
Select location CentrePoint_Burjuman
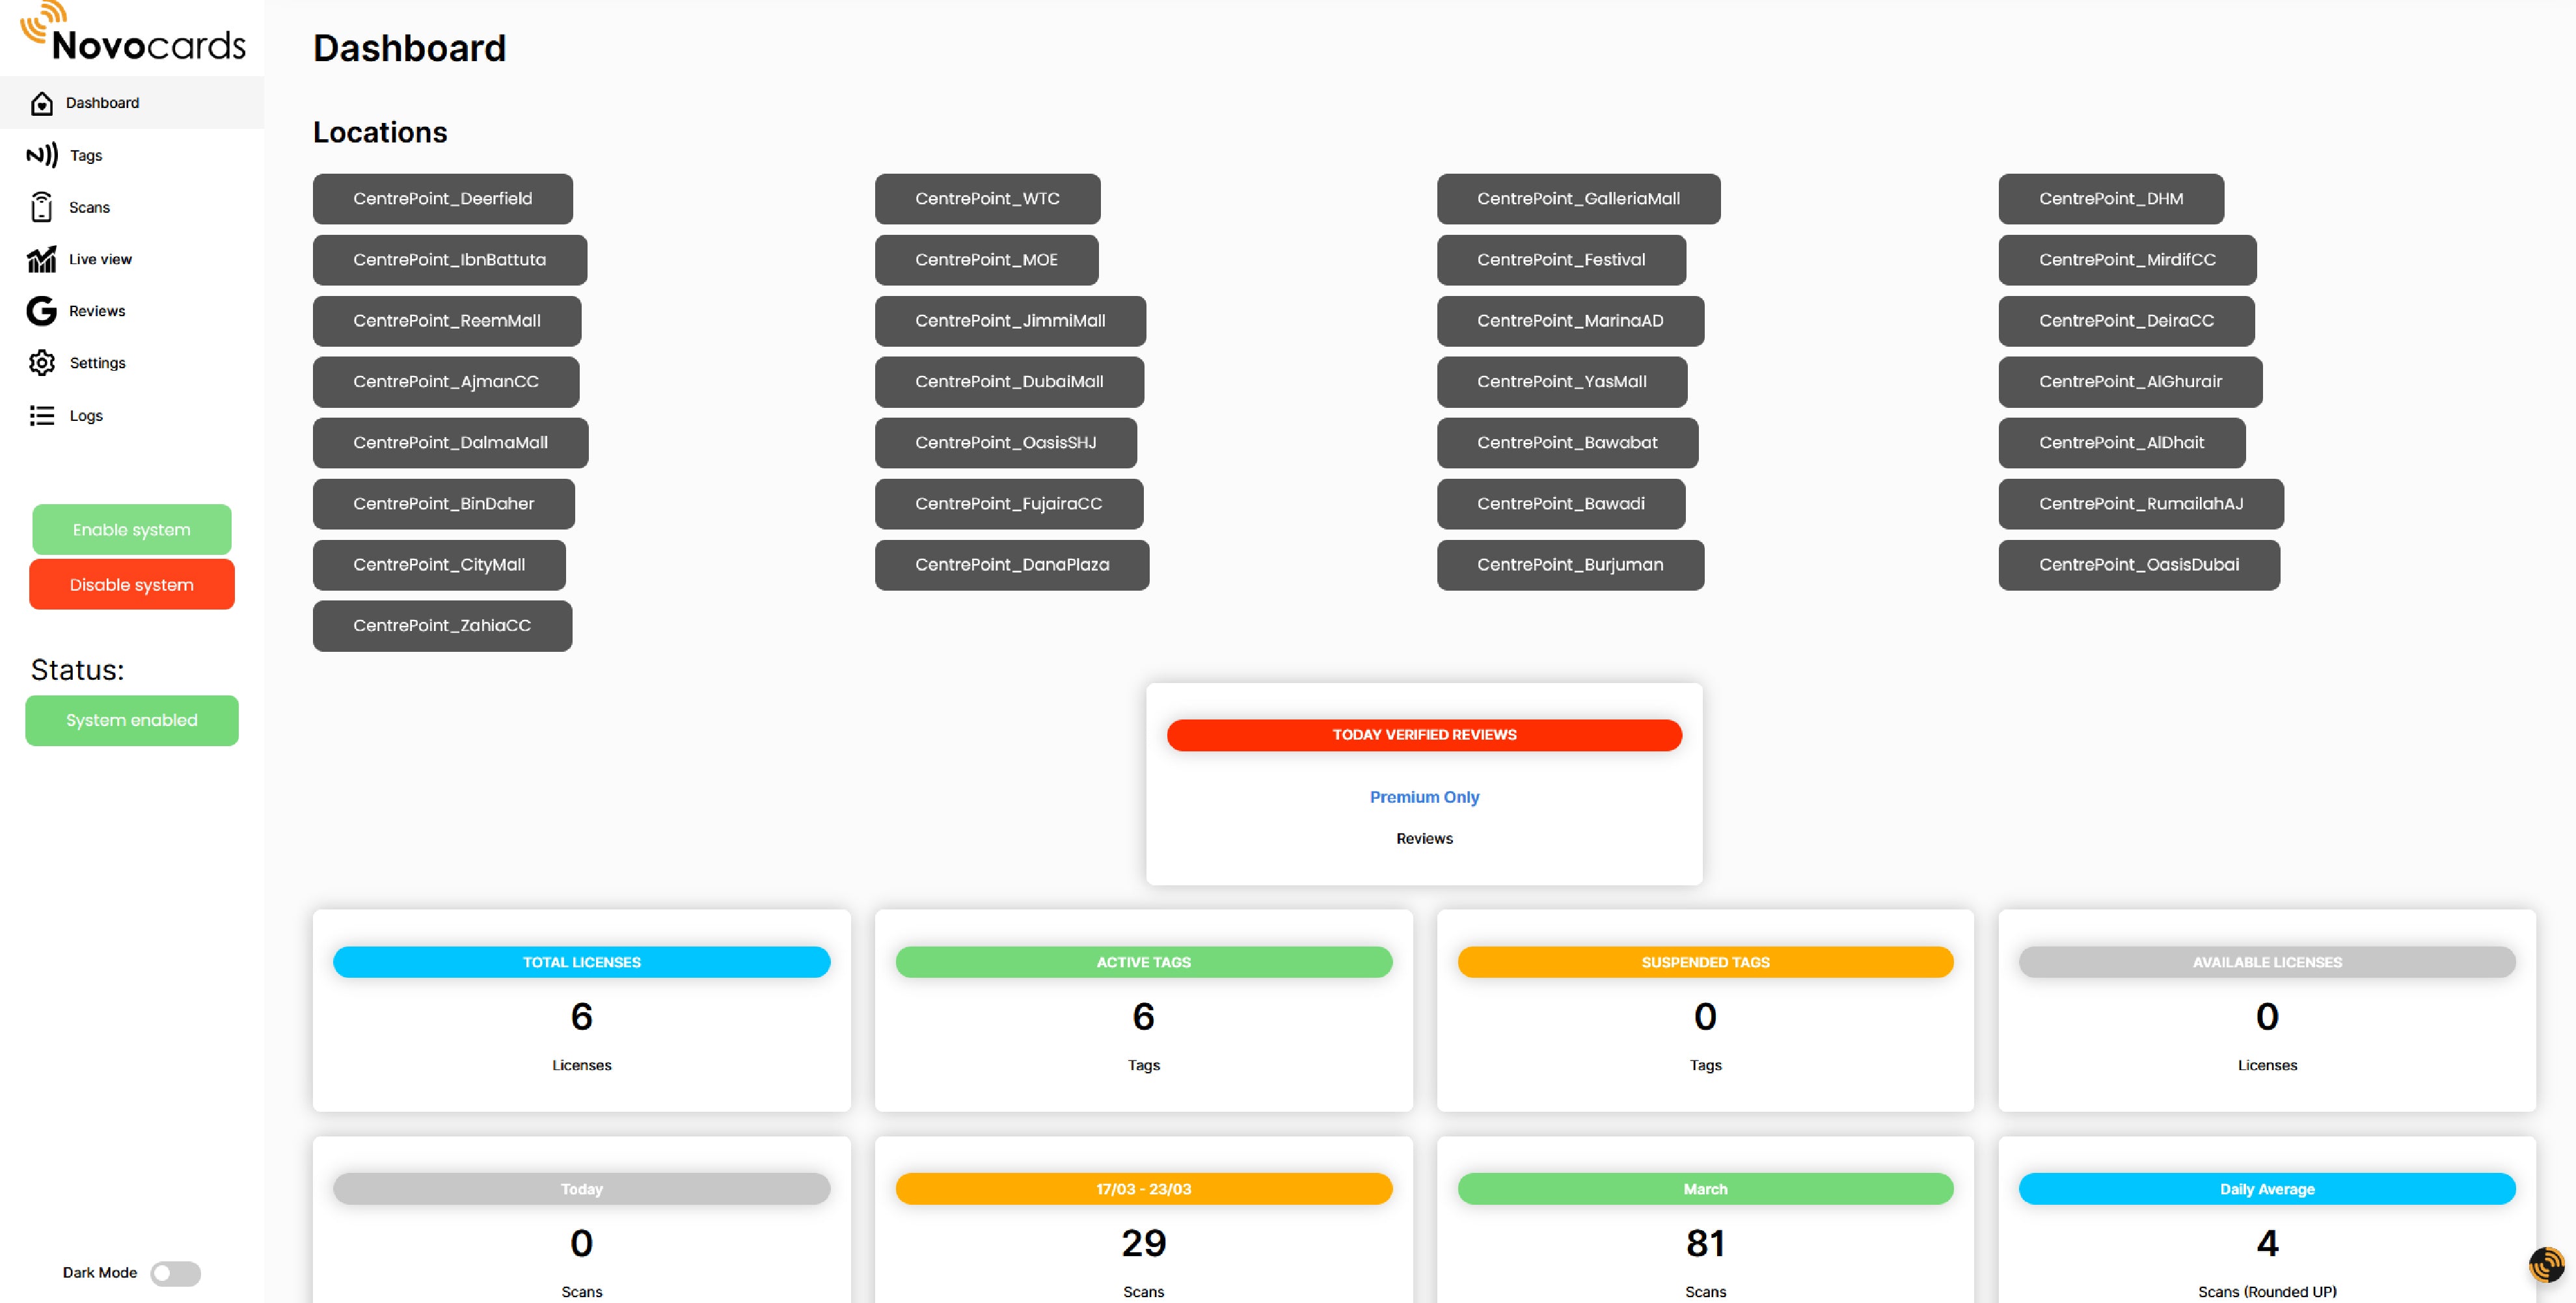tap(1570, 565)
